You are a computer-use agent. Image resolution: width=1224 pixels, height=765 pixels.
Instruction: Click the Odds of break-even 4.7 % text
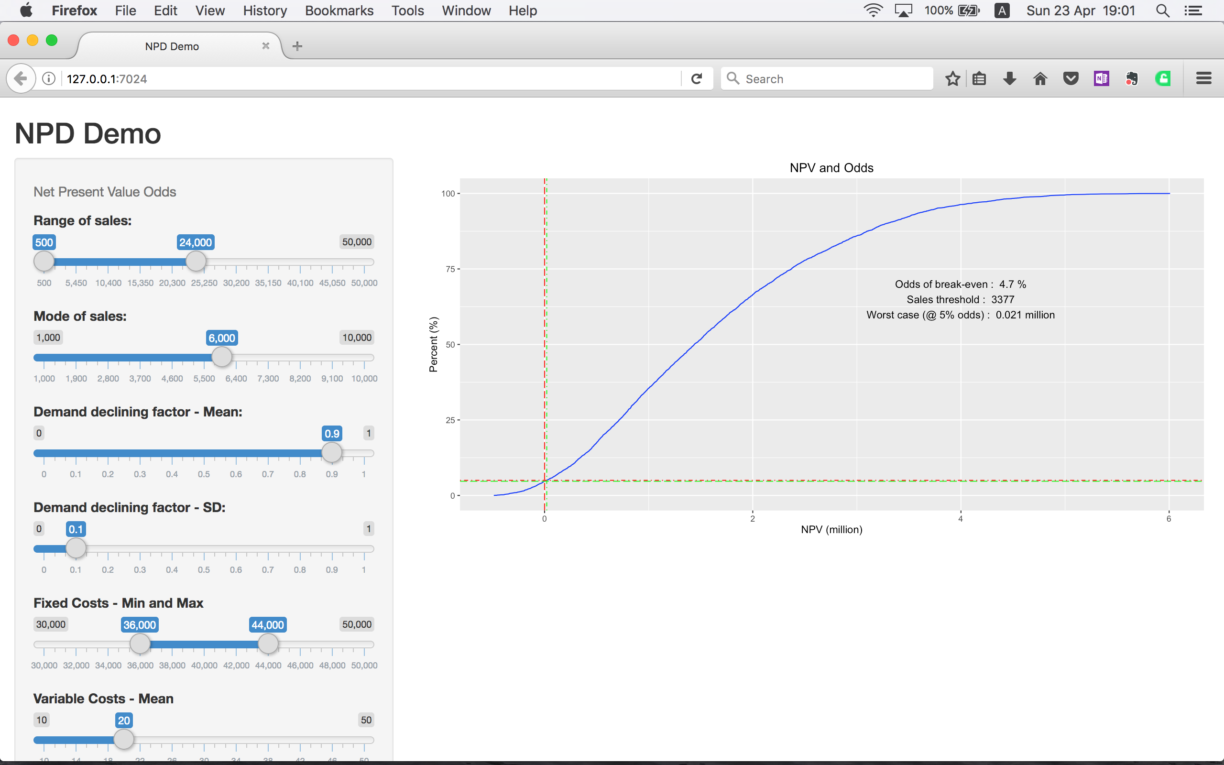(x=961, y=284)
